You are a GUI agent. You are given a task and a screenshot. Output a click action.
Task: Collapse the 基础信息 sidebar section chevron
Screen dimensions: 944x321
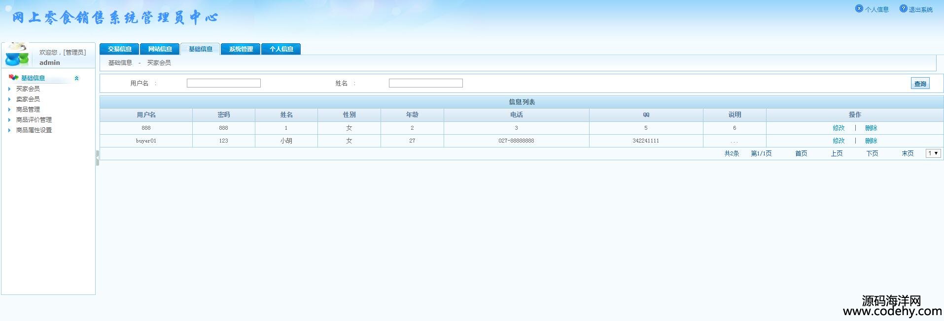[76, 78]
